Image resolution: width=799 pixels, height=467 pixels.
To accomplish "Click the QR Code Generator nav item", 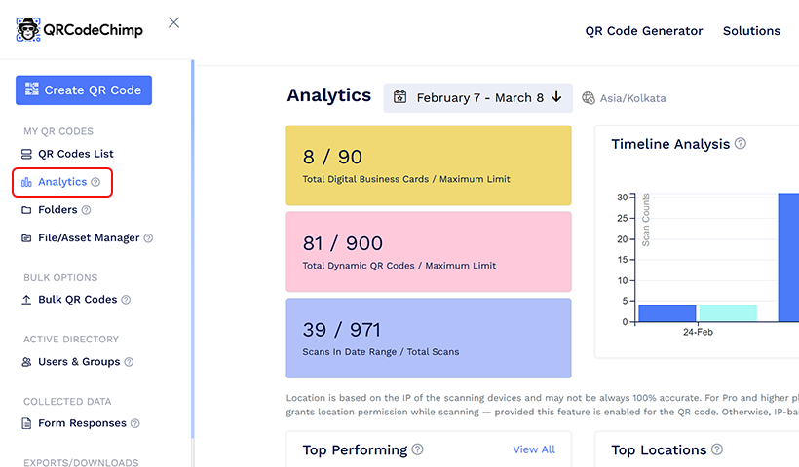I will tap(643, 31).
